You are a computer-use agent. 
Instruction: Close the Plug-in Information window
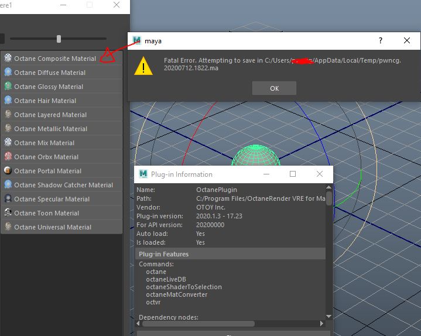click(320, 174)
